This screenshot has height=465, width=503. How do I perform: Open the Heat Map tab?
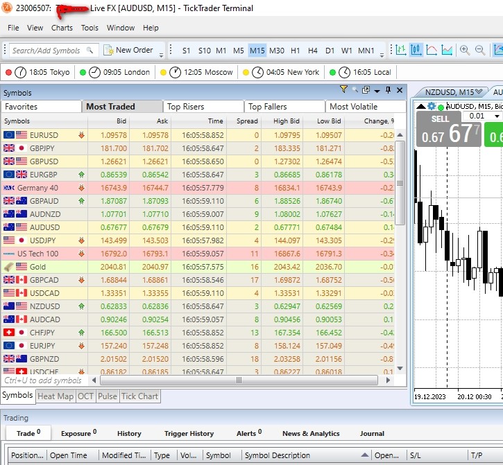pyautogui.click(x=56, y=396)
